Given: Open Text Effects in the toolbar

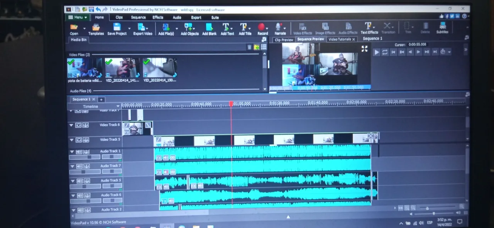Looking at the screenshot, I should coord(369,28).
